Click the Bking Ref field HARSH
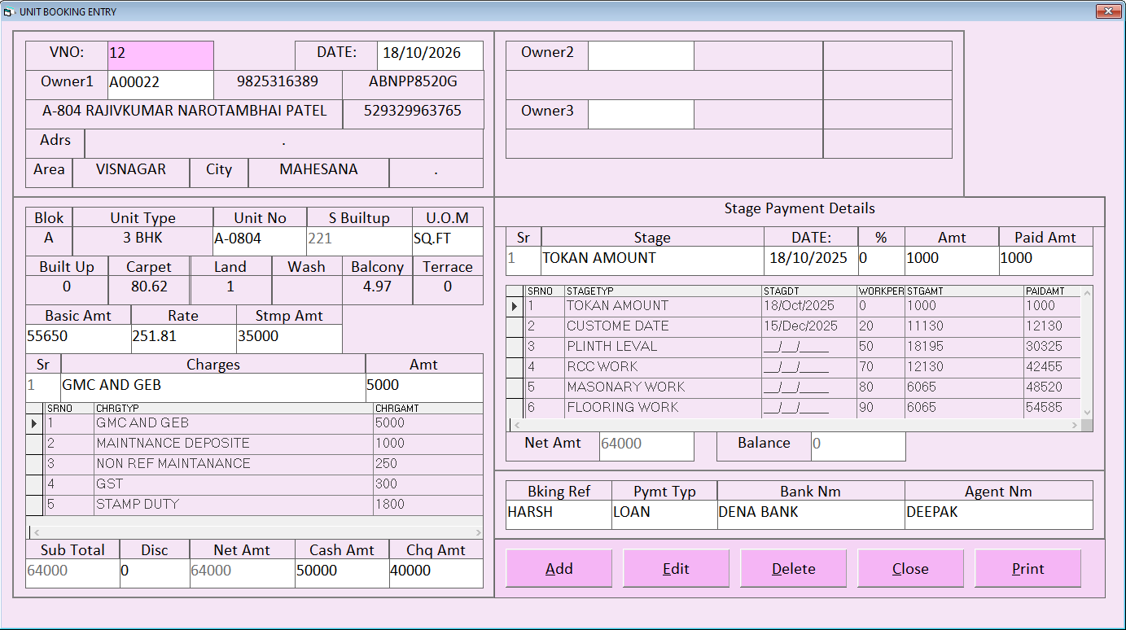Screen dimensions: 1126x630 559,514
